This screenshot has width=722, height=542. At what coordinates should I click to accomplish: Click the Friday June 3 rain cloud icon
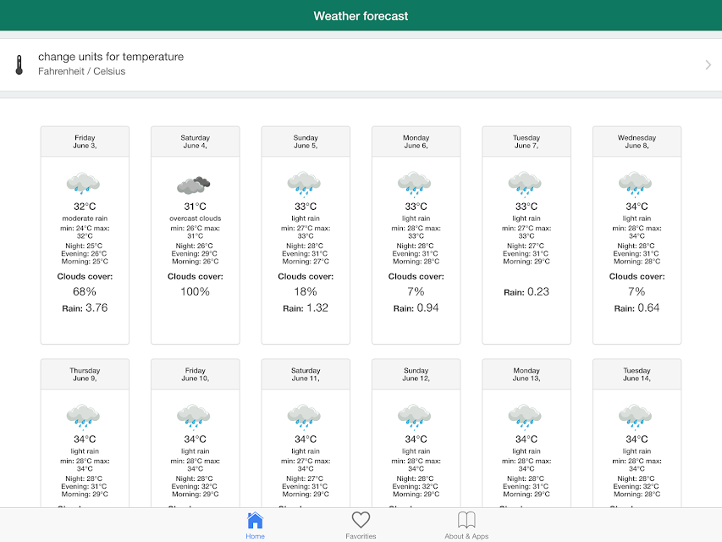click(83, 184)
